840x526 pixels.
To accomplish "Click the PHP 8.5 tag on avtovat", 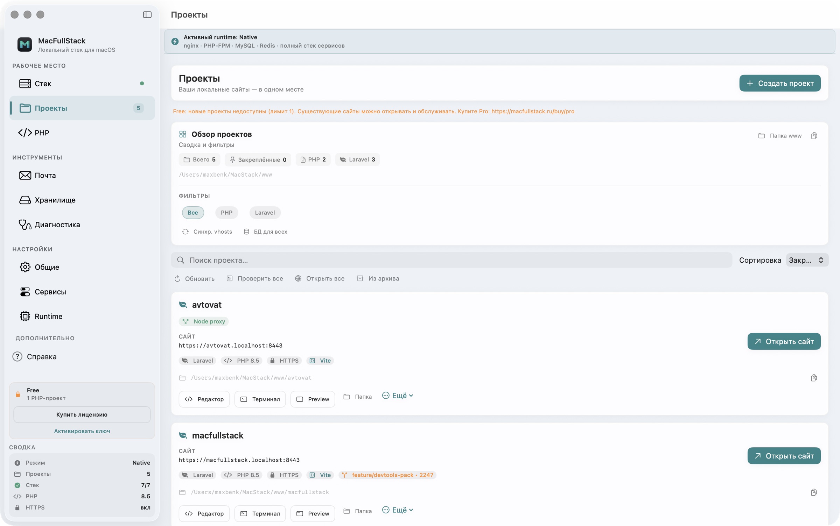I will [241, 361].
